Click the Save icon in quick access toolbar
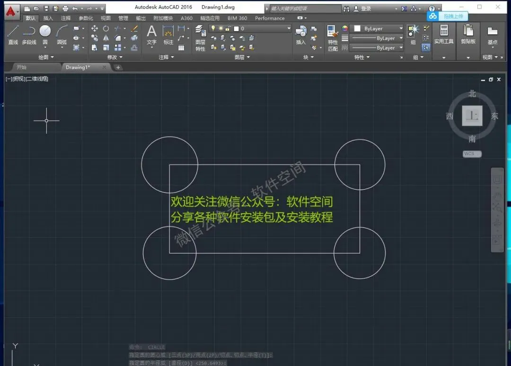 tap(46, 9)
